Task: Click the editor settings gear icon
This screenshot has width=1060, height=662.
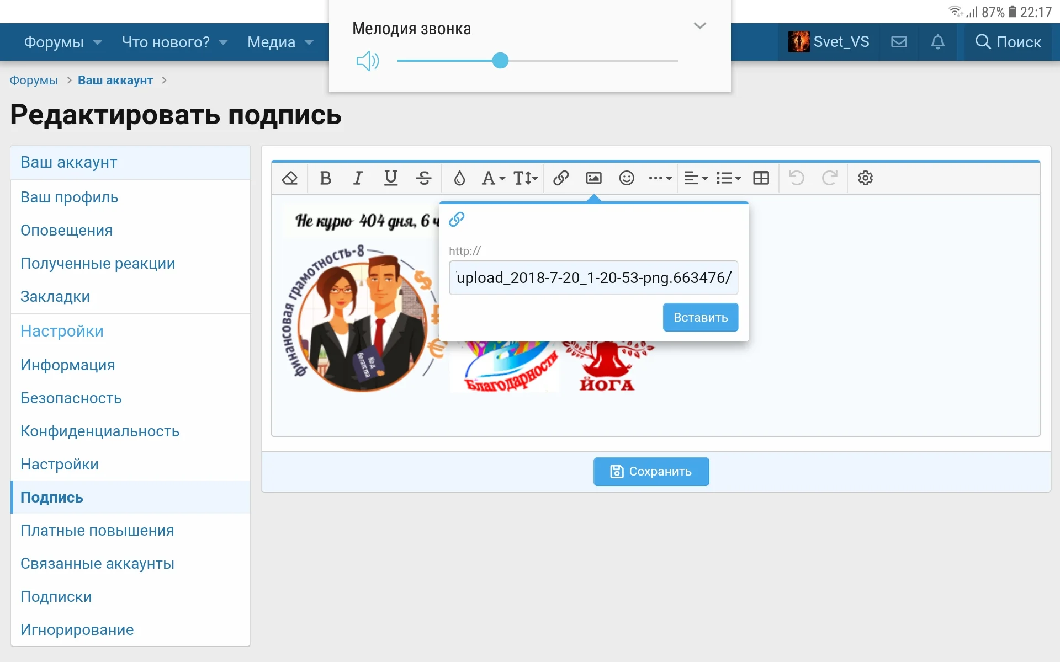Action: 865,178
